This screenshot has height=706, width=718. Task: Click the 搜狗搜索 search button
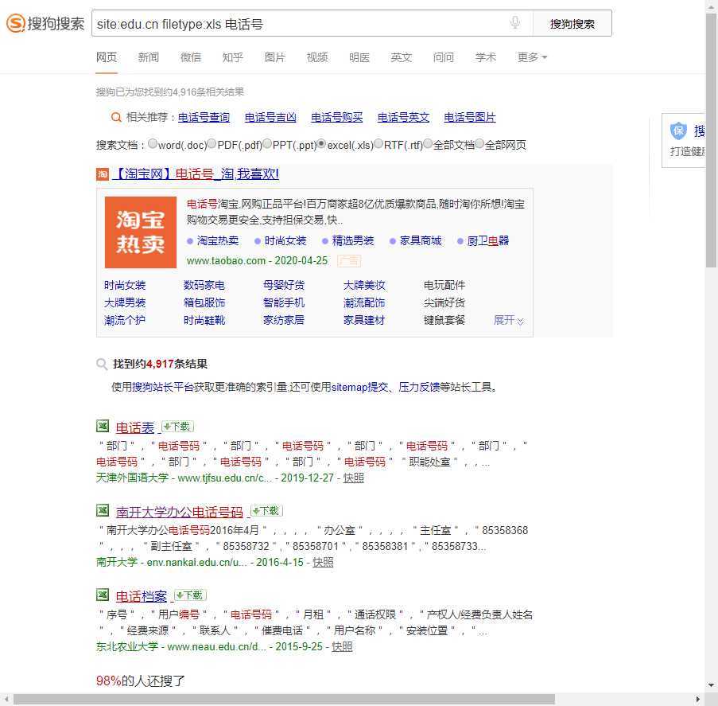[572, 23]
